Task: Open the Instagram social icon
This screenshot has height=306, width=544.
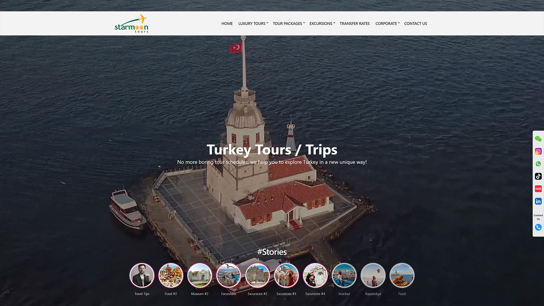Action: (x=538, y=151)
